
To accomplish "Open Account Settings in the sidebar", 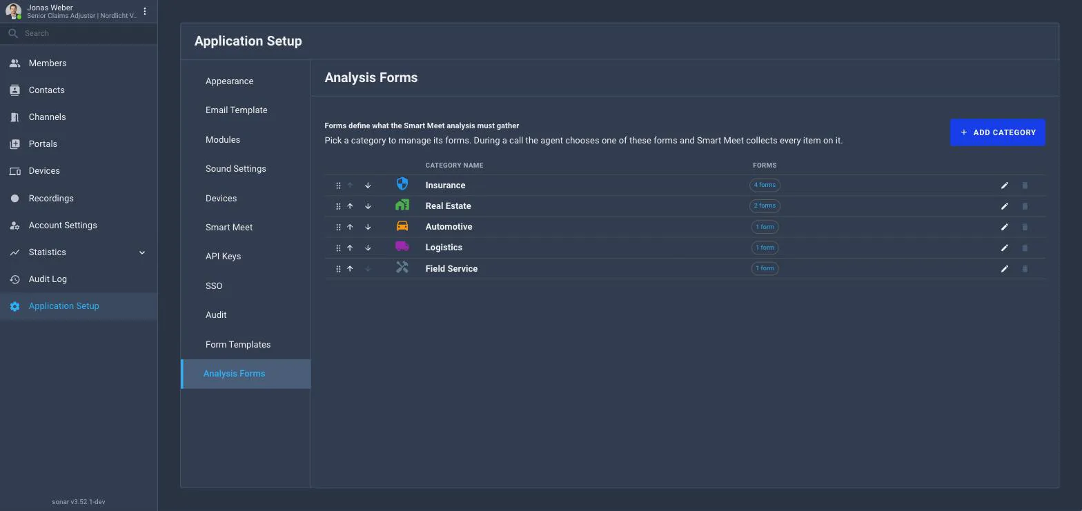I will [79, 226].
